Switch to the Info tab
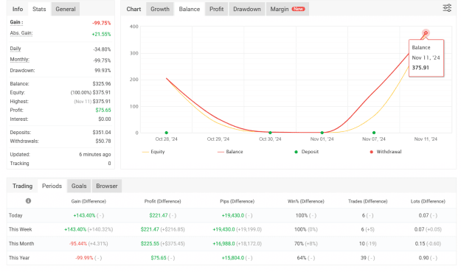461x272 pixels. point(18,9)
